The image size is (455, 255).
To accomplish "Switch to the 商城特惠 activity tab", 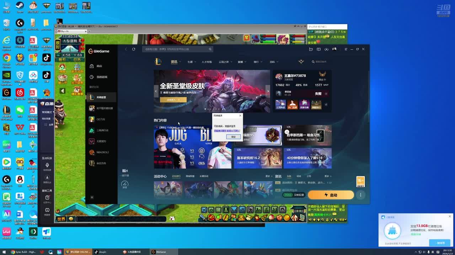I will point(190,176).
